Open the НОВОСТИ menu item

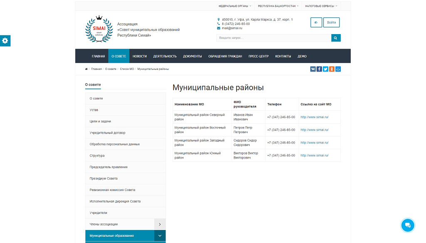click(140, 56)
